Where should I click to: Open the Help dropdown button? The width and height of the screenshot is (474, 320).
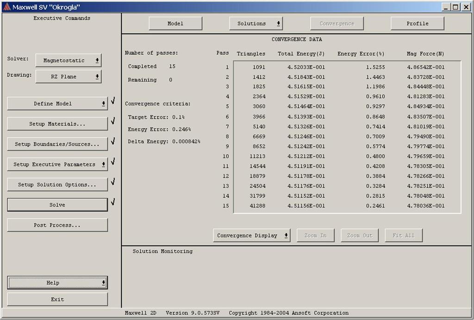coord(57,282)
